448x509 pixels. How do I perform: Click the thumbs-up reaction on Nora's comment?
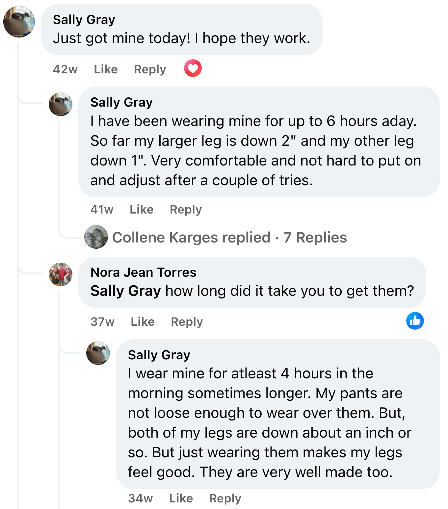pyautogui.click(x=415, y=321)
